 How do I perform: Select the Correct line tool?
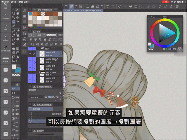(14, 61)
